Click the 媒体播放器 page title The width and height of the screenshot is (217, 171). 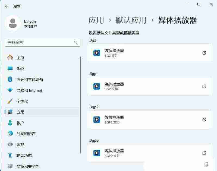(x=178, y=20)
